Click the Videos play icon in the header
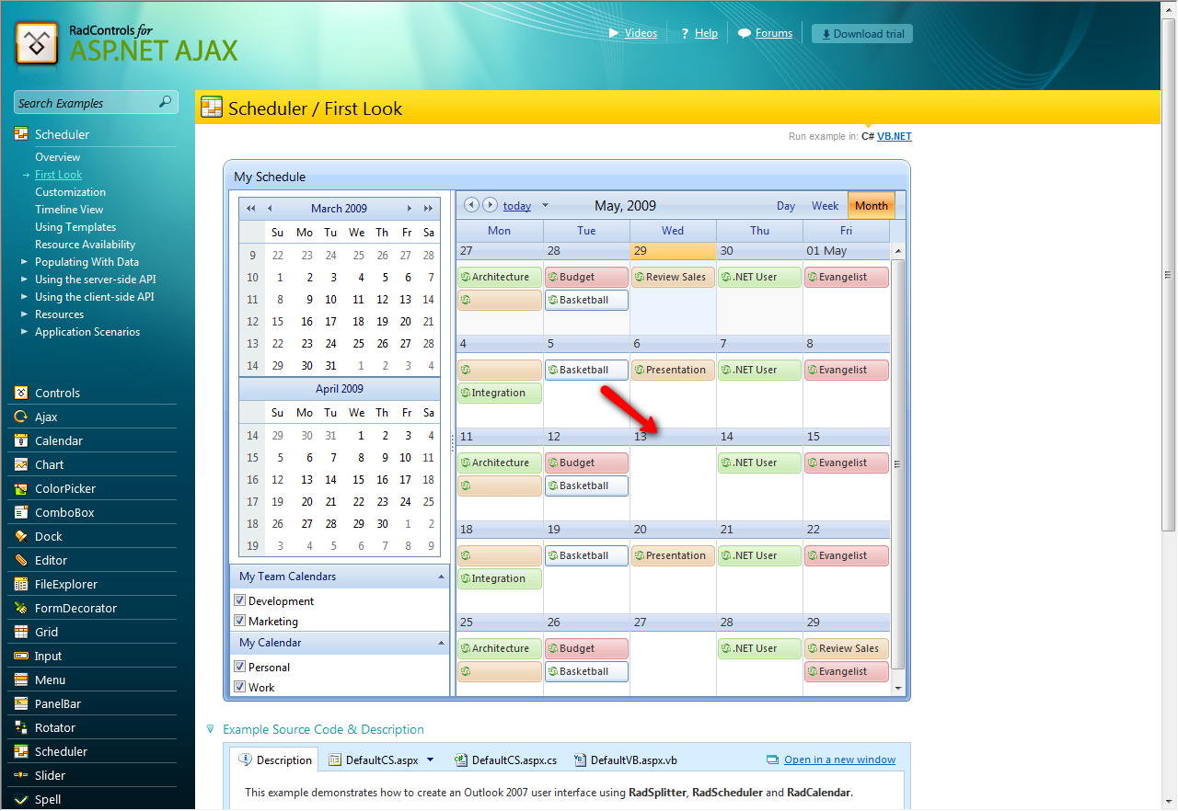 614,33
